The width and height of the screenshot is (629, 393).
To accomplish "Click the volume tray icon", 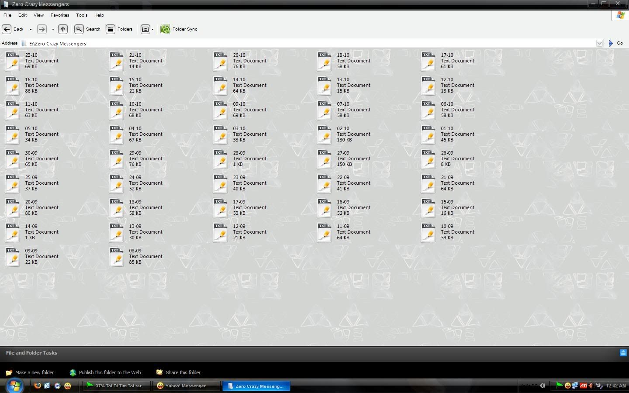I will (x=591, y=386).
